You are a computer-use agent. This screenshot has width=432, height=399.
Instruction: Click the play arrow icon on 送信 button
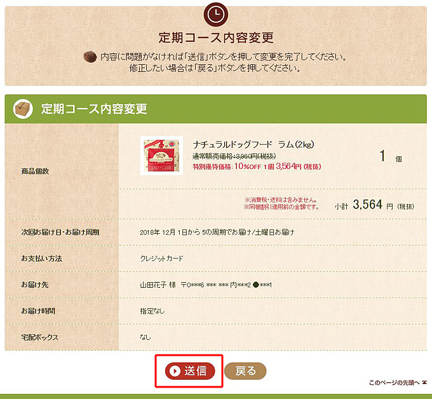pos(175,371)
